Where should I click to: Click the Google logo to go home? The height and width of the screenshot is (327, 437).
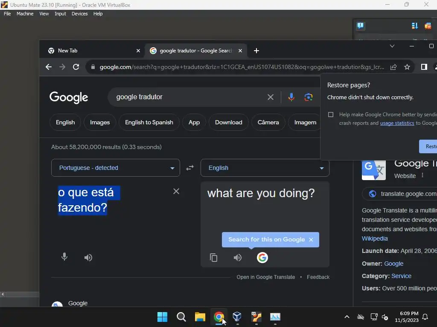(x=69, y=98)
